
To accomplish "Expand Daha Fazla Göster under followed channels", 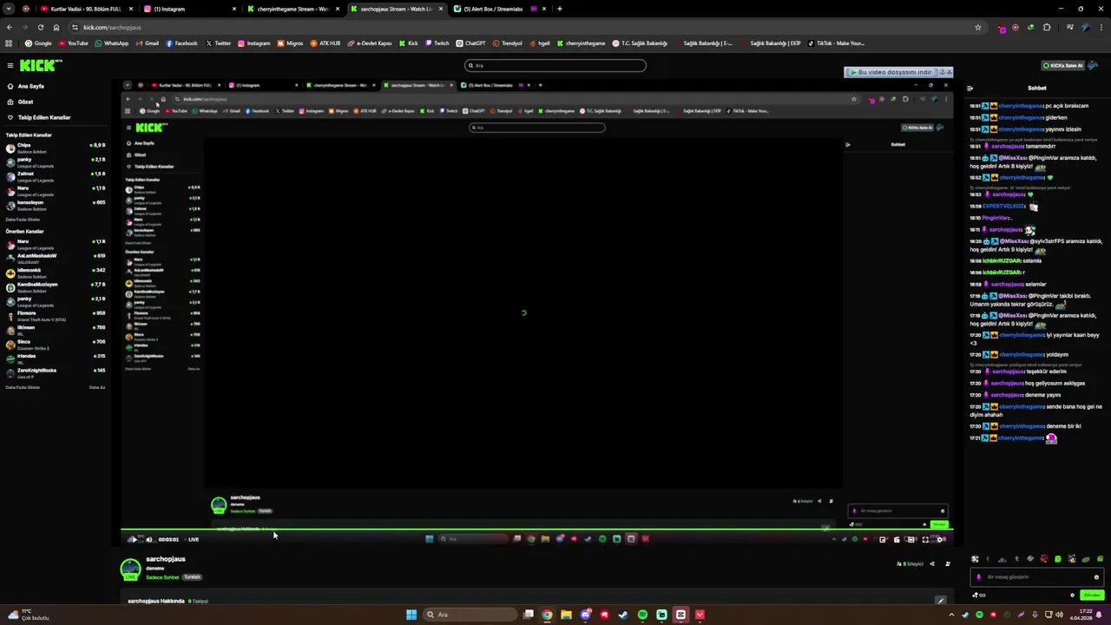I will [23, 220].
